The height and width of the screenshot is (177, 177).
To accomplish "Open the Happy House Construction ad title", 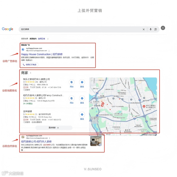I will (42, 54).
